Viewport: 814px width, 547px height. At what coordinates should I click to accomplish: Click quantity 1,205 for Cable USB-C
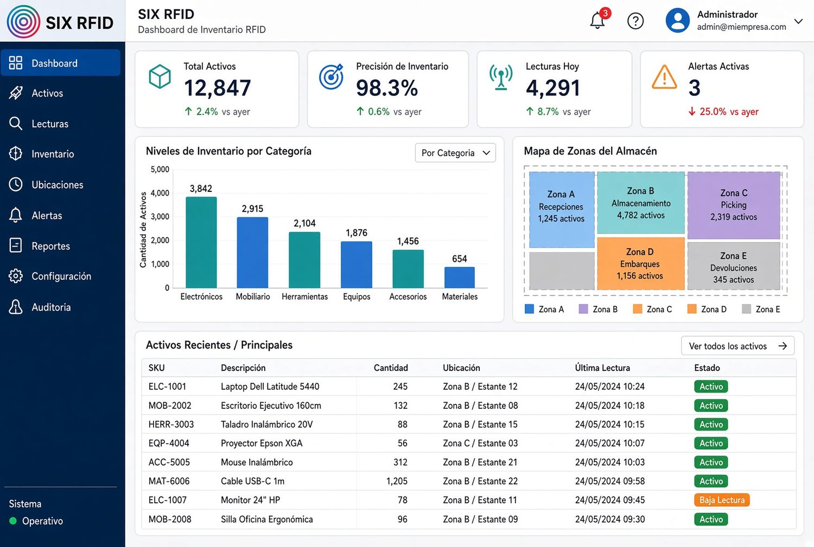(397, 481)
